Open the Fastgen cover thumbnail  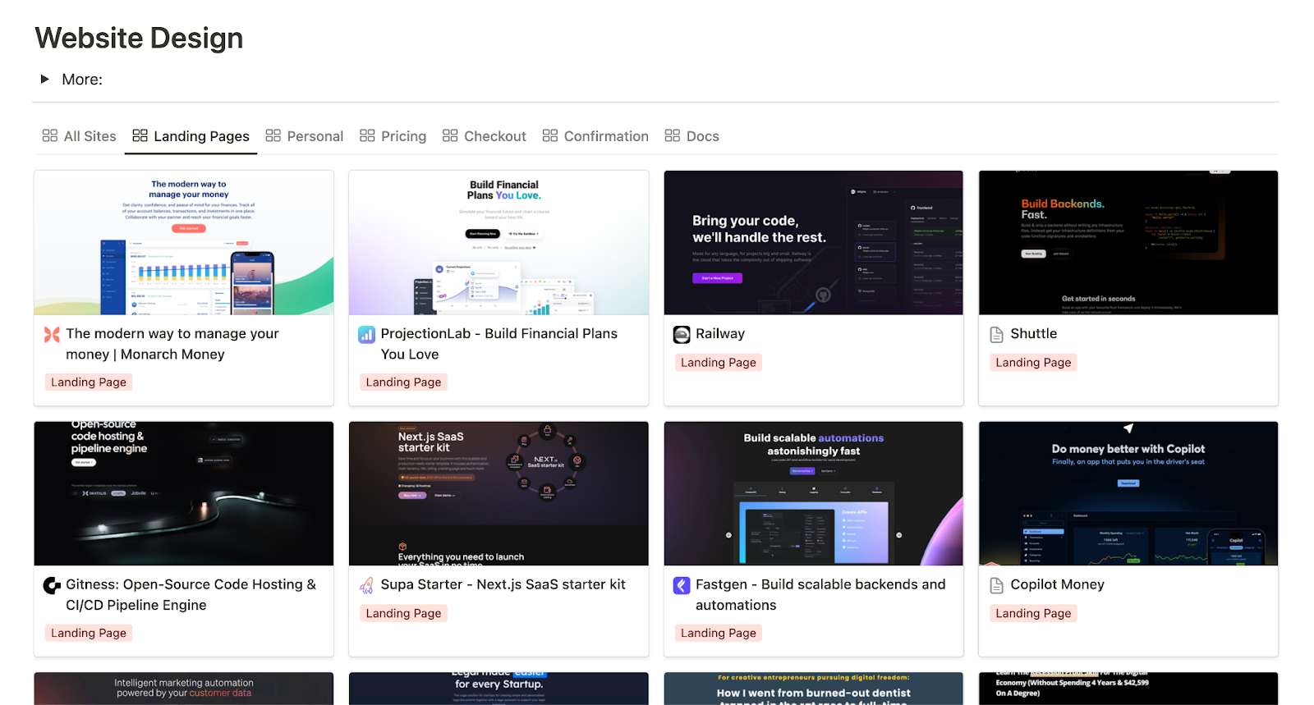pos(814,493)
